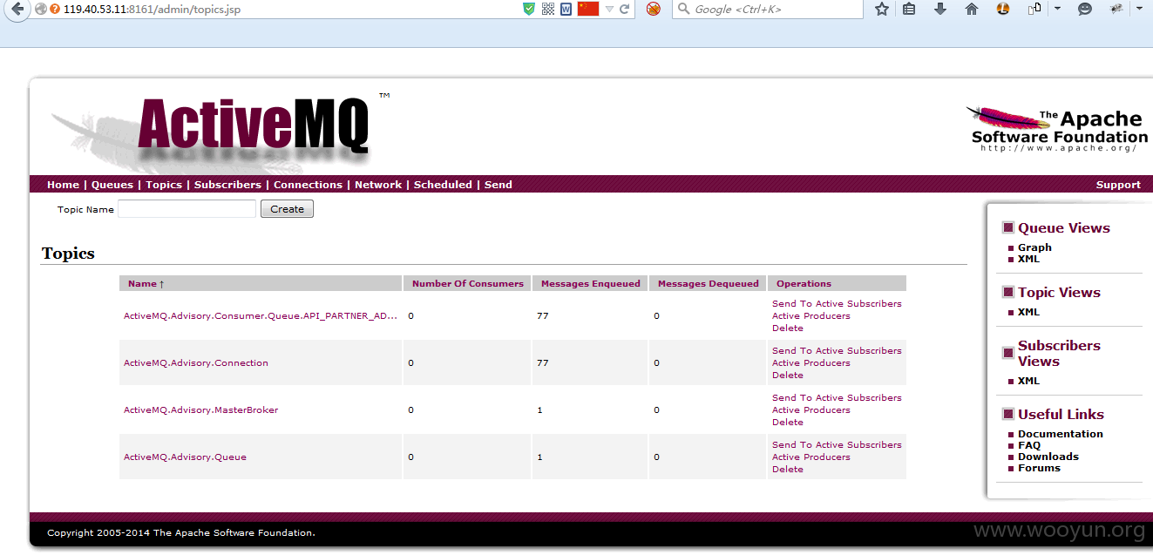Open the XML link under Subscribers Views
Viewport: 1153px width, 555px height.
pos(1028,381)
